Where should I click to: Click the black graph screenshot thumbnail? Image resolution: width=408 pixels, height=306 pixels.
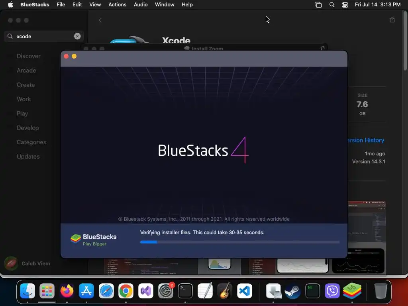[x=358, y=261]
